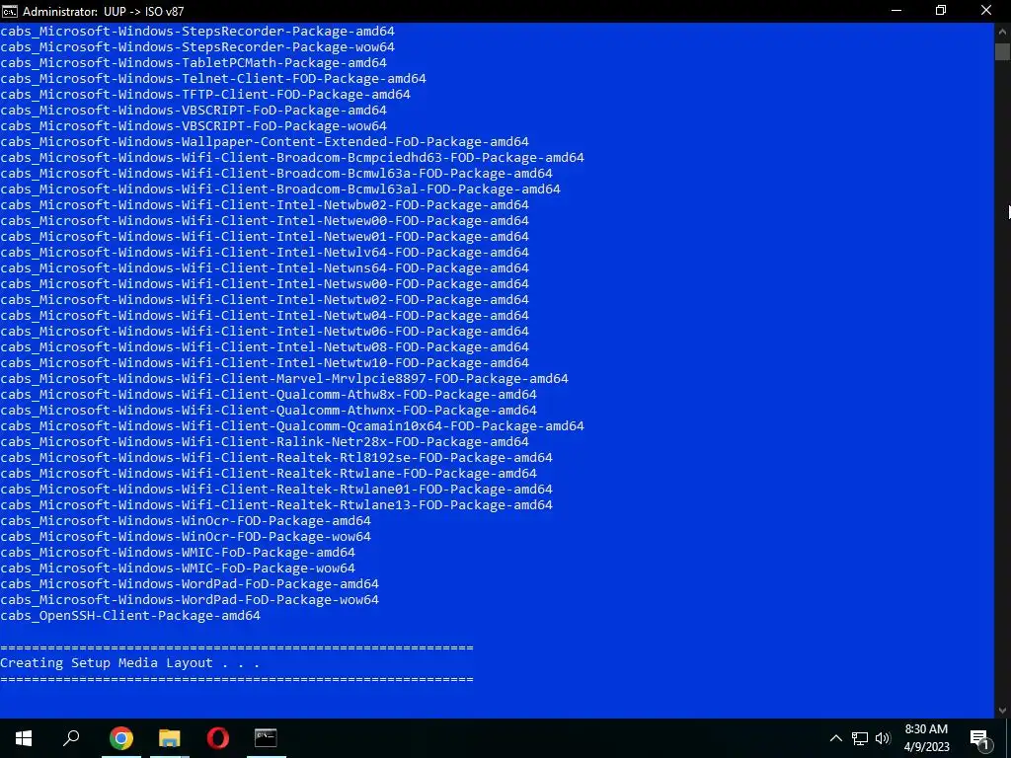Click the VBSCRIPT-FoD-Package-wow64 line

click(194, 125)
